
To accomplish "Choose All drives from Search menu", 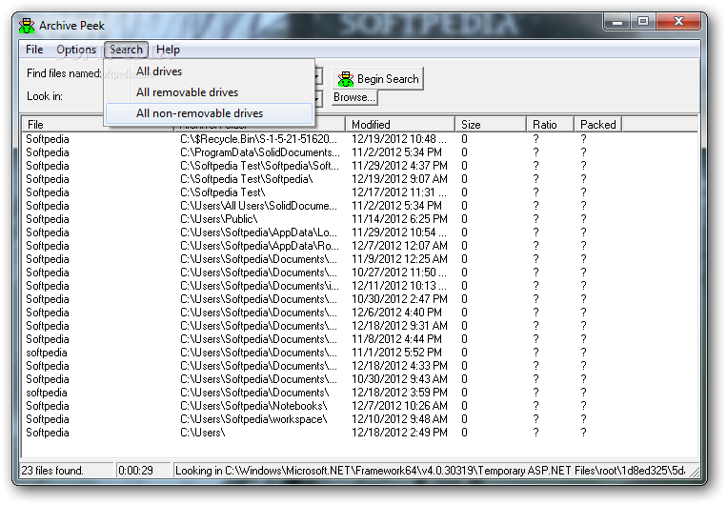I will pos(209,71).
